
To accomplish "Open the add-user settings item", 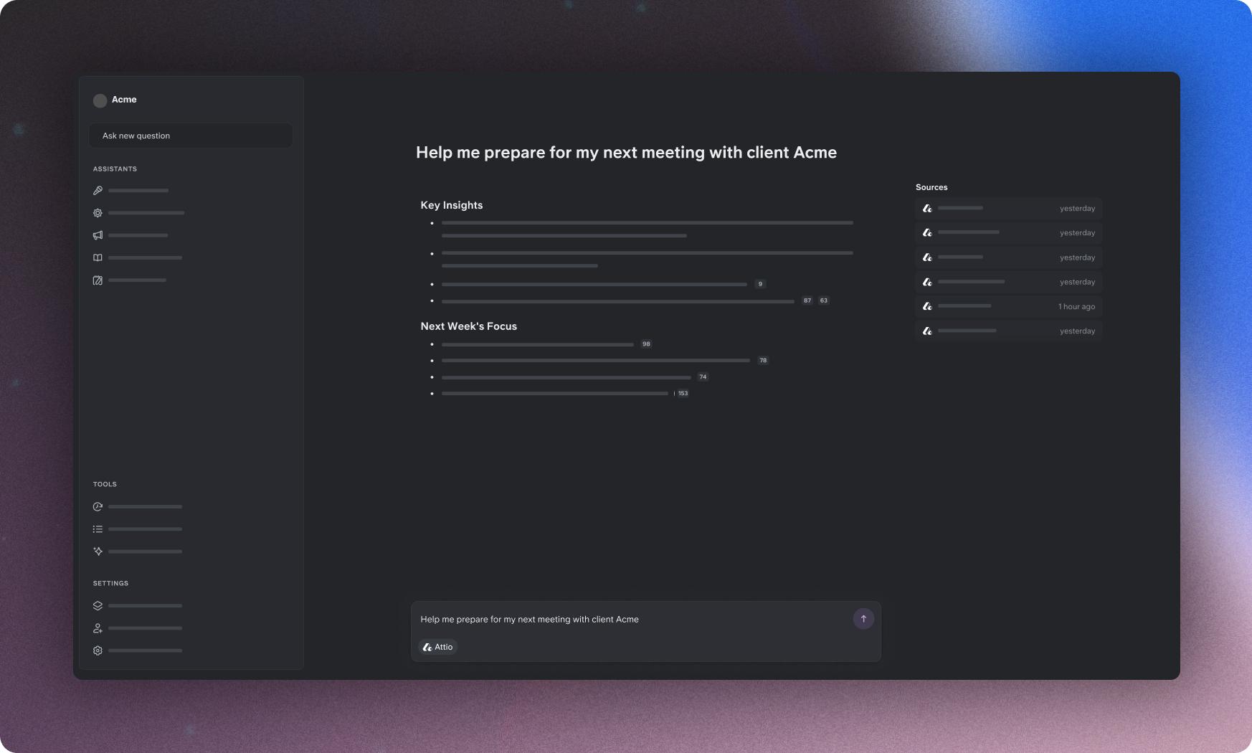I will pos(98,628).
